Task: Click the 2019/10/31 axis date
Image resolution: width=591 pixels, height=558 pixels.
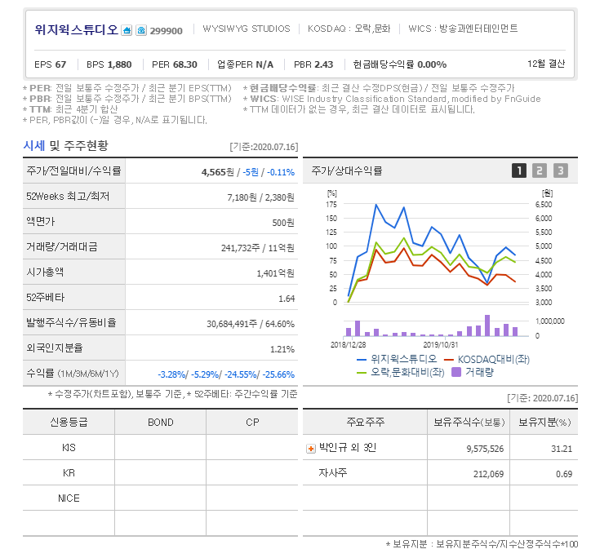Action: [440, 345]
